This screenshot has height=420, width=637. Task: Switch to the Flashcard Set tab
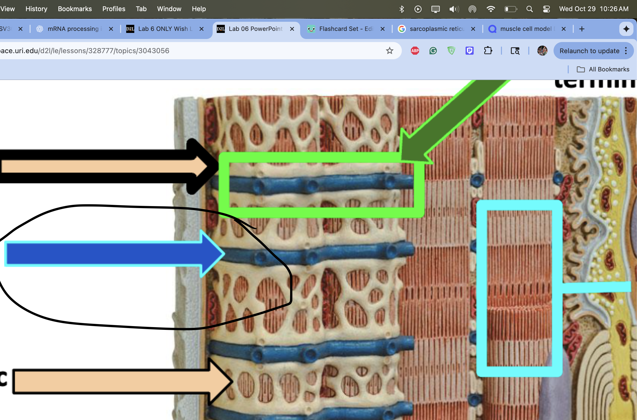click(x=343, y=29)
